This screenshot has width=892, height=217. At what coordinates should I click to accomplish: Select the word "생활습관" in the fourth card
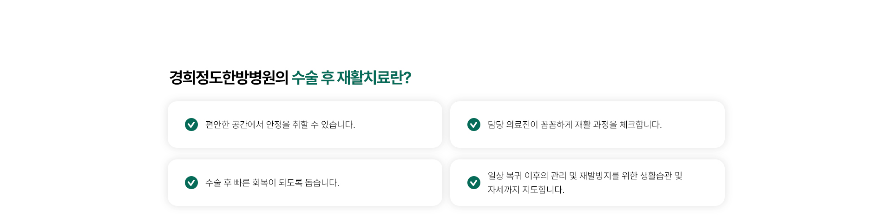coord(656,176)
